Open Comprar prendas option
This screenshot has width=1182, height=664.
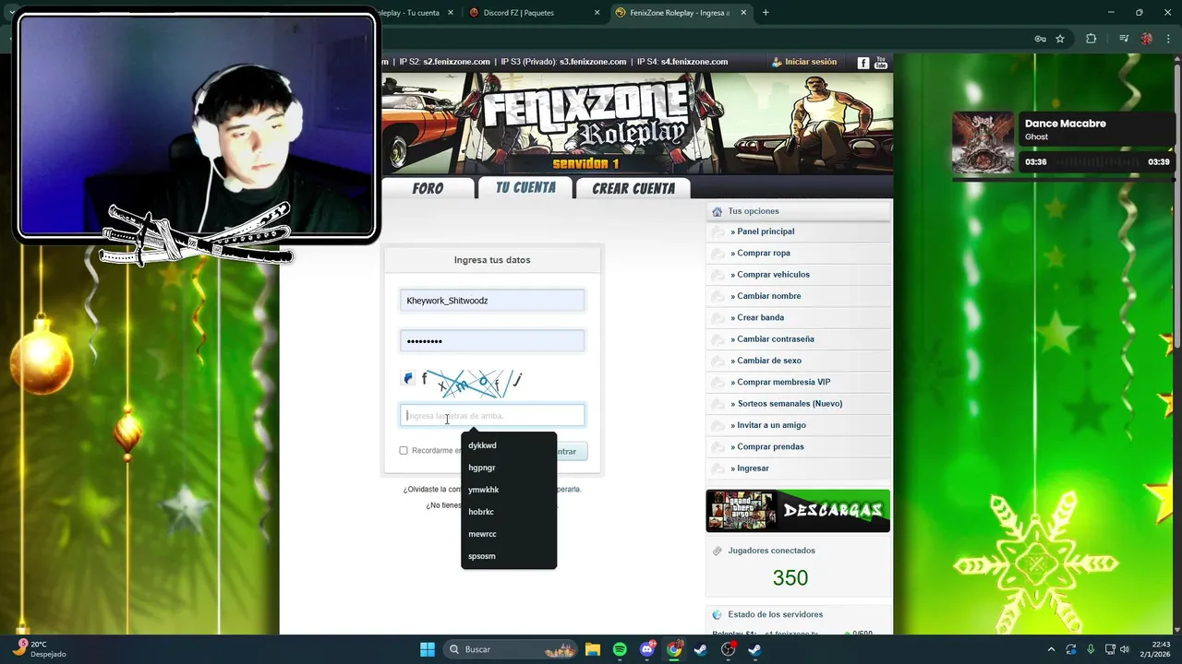coord(770,446)
